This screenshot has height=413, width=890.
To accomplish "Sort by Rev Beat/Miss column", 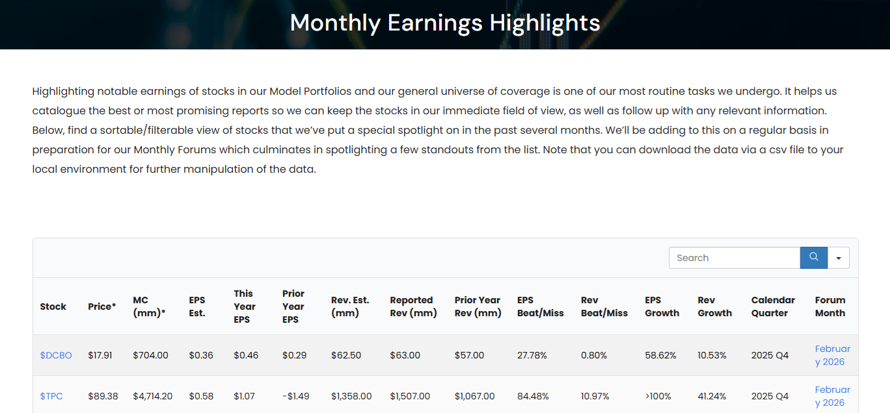I will [x=604, y=307].
